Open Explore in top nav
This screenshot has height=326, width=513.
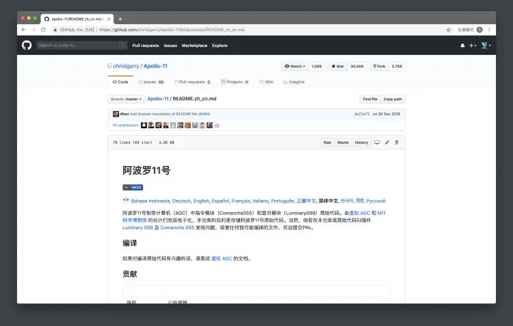point(219,46)
